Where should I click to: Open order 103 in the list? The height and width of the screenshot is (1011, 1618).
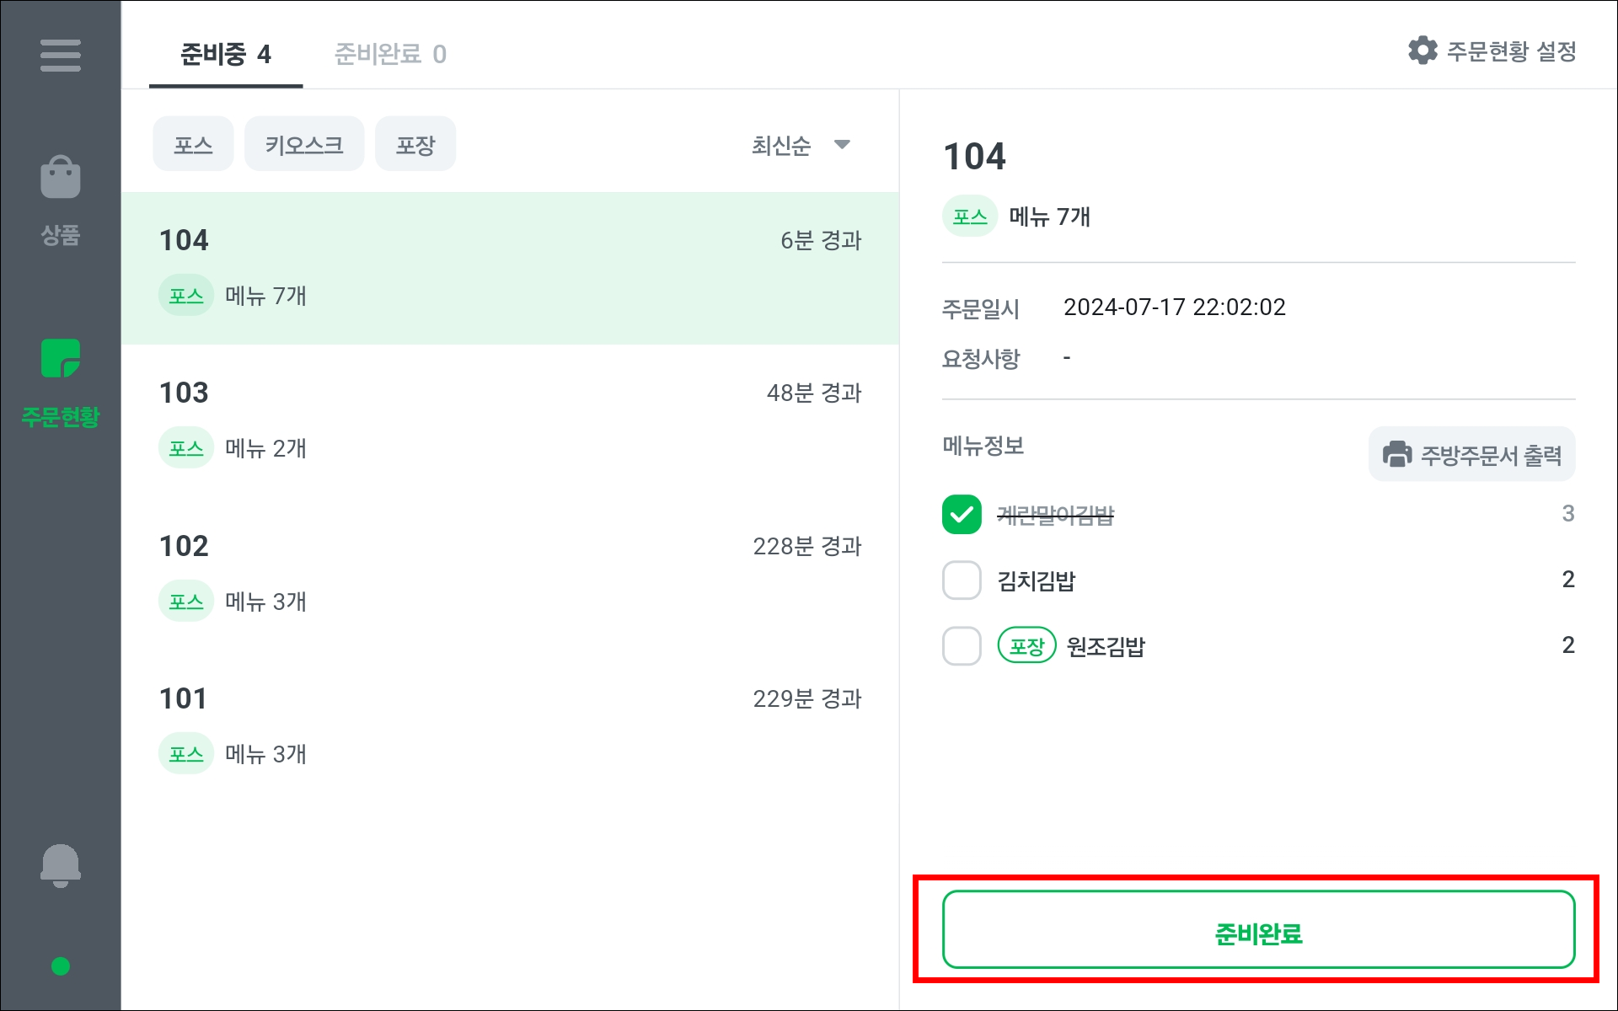pyautogui.click(x=510, y=420)
